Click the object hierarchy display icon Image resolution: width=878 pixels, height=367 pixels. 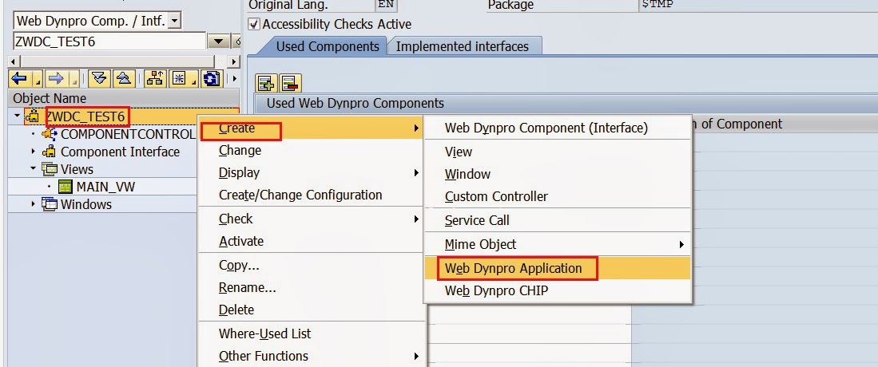[155, 78]
